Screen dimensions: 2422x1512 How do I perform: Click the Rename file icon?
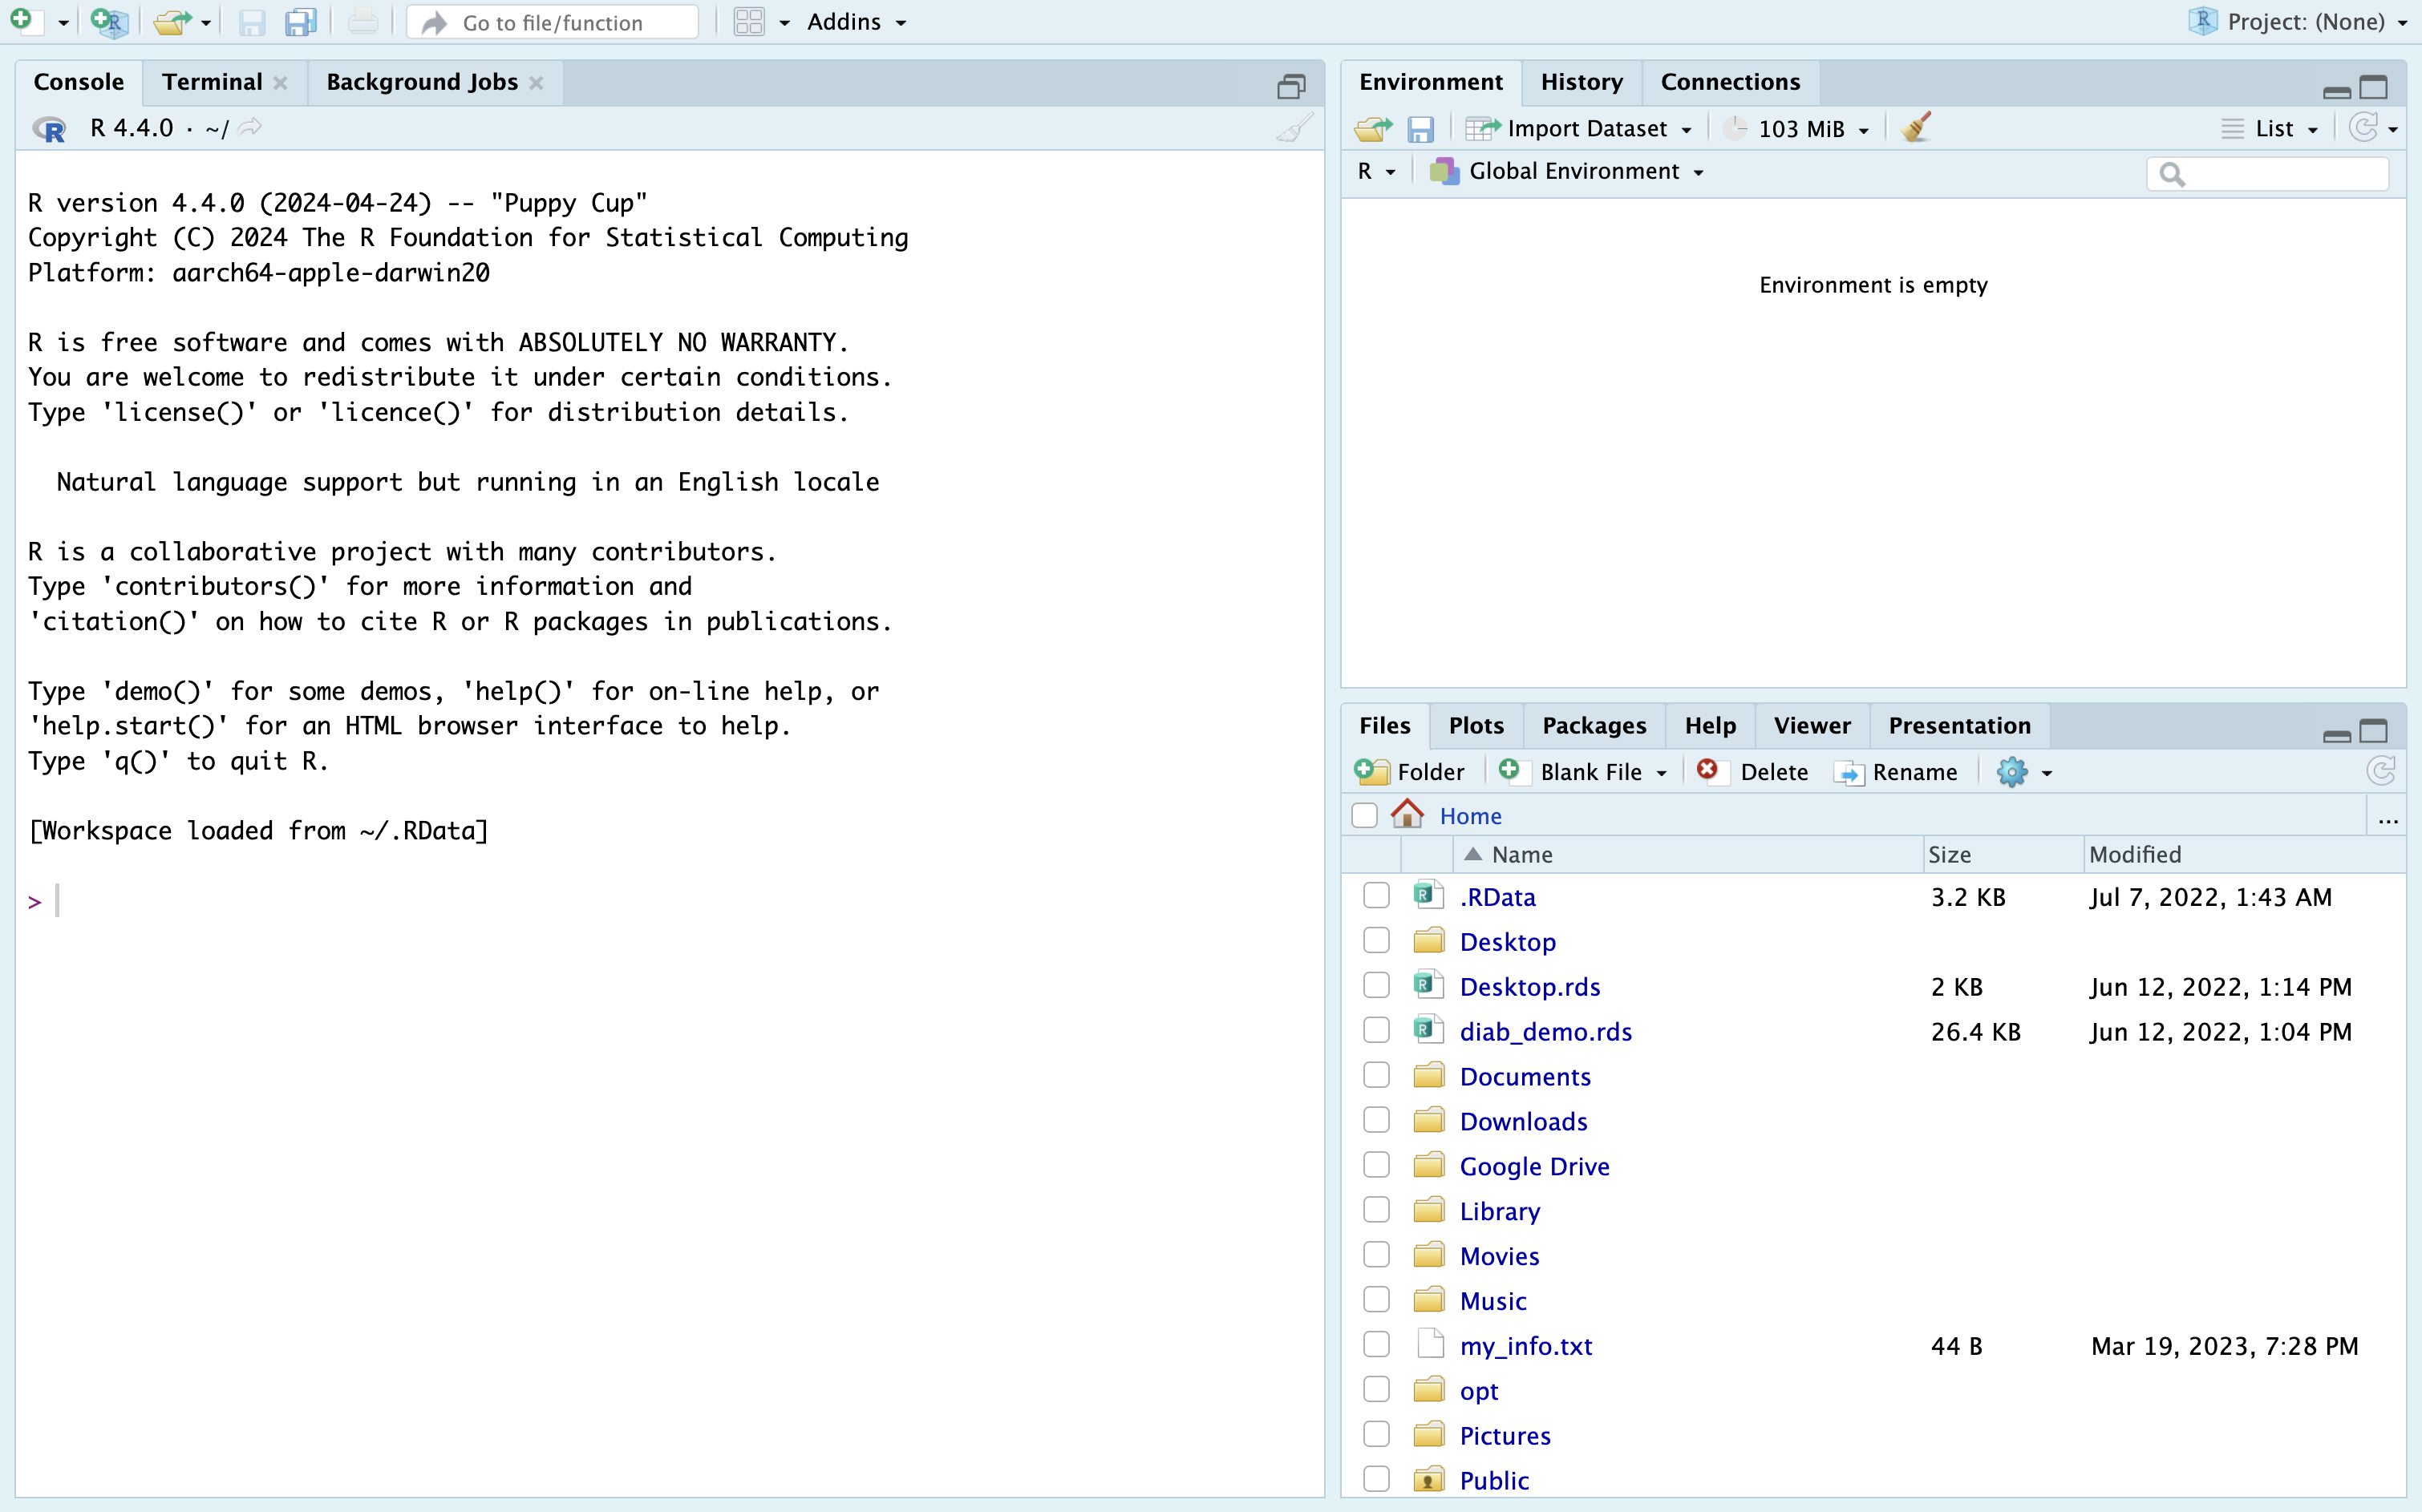(x=1849, y=773)
